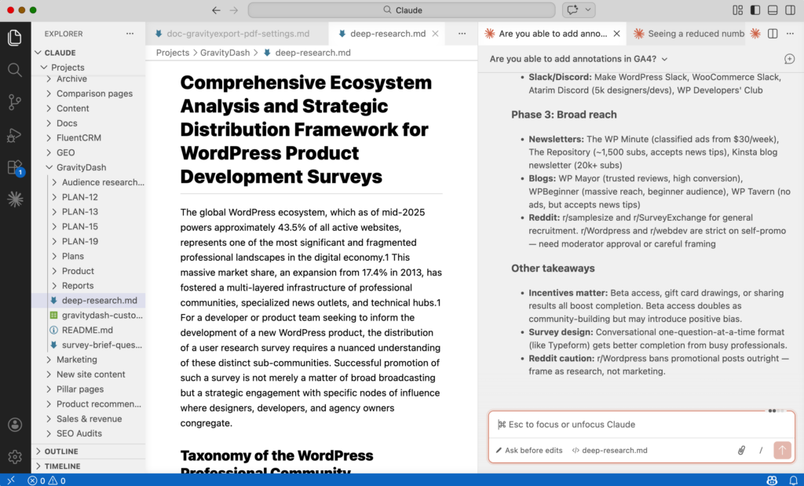The width and height of the screenshot is (804, 486).
Task: Open the Explorer view in the activity bar
Action: pyautogui.click(x=14, y=37)
